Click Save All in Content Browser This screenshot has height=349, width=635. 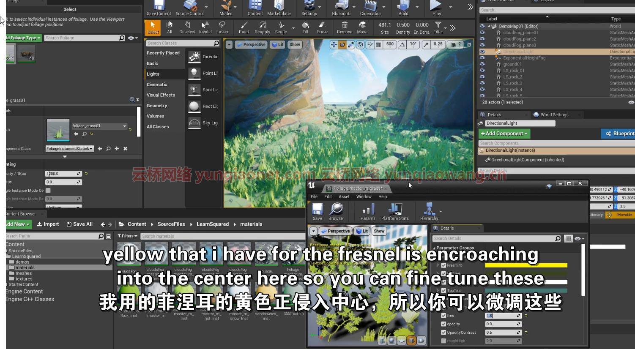[79, 224]
